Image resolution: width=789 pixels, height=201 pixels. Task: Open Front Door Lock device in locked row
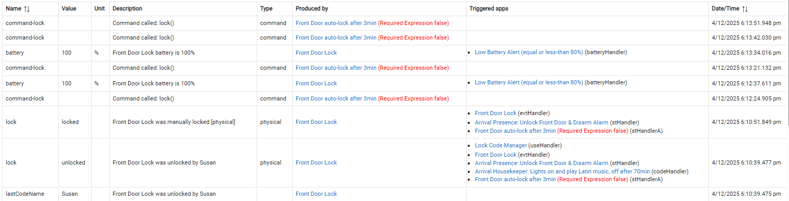316,122
